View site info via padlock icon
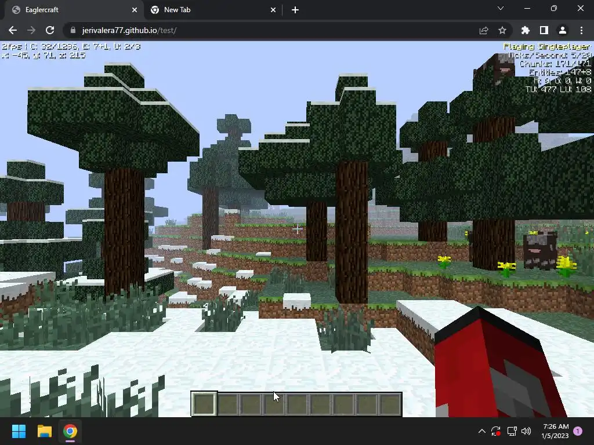Viewport: 594px width, 445px height. [73, 30]
